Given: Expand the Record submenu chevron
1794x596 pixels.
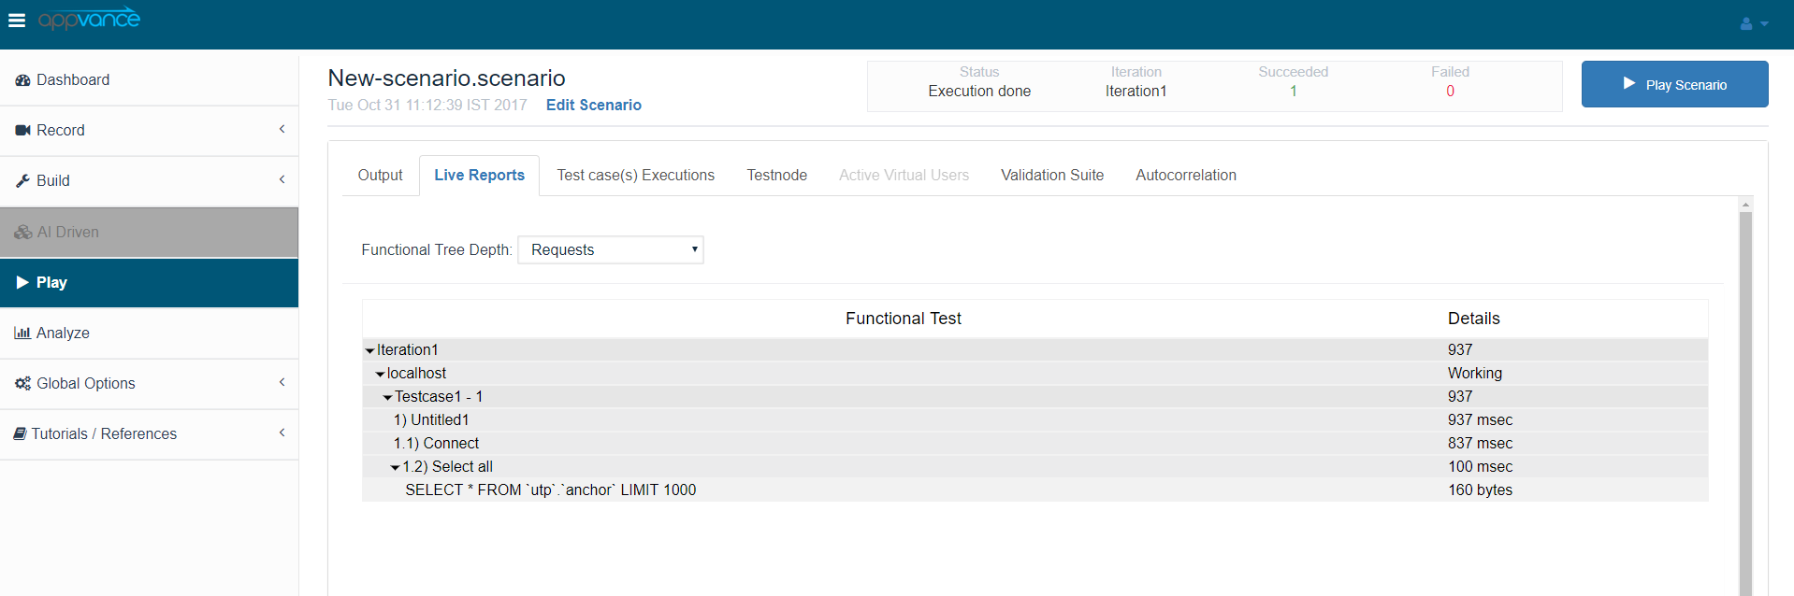Looking at the screenshot, I should 282,130.
